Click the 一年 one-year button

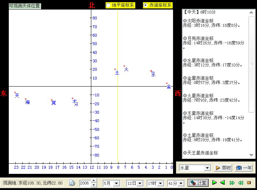[243, 168]
